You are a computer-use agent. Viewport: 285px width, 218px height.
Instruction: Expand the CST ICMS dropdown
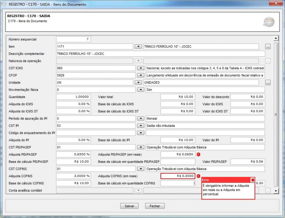(x=141, y=68)
